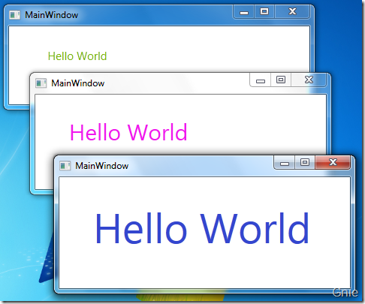Click app icon of the green-text MainWindow
Viewport: 365px width, 304px height.
(14, 15)
